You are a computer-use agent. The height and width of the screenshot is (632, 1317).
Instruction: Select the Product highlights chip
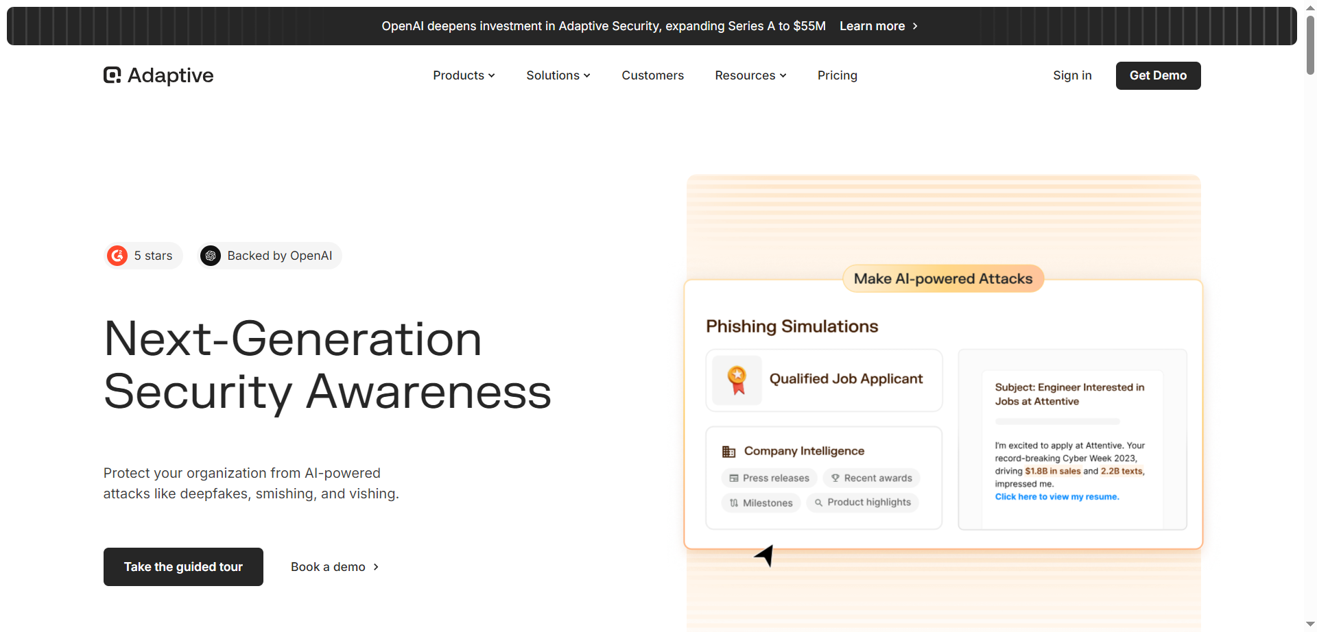coord(862,502)
